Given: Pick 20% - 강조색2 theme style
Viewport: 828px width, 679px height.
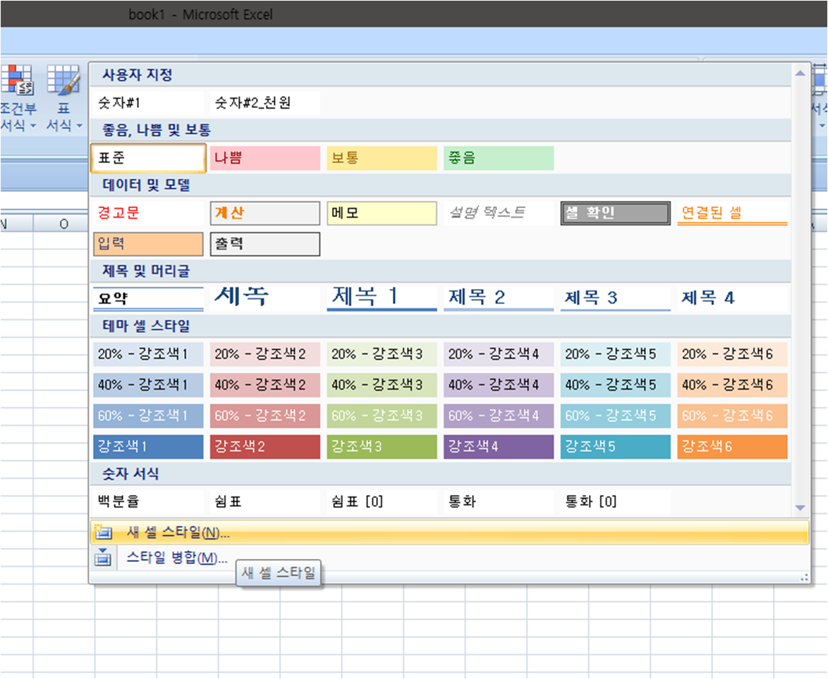Looking at the screenshot, I should click(x=264, y=354).
